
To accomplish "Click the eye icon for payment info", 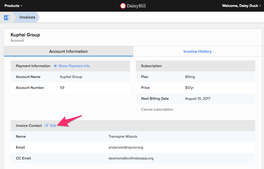I will pos(55,66).
